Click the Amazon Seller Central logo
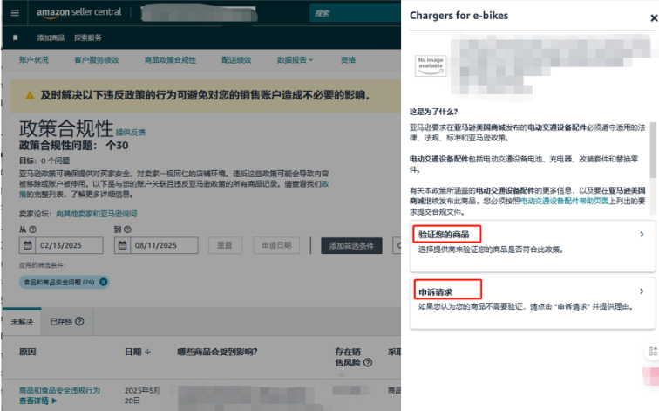The width and height of the screenshot is (659, 411). 78,12
